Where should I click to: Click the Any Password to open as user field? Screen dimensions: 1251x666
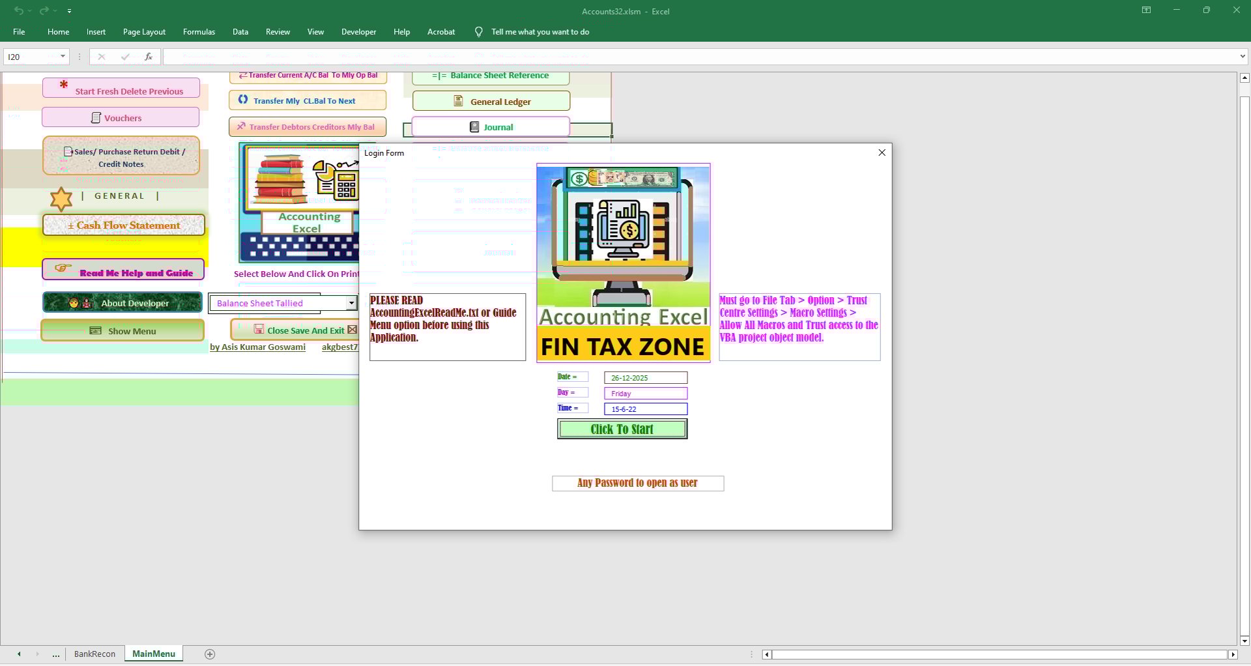click(x=638, y=483)
